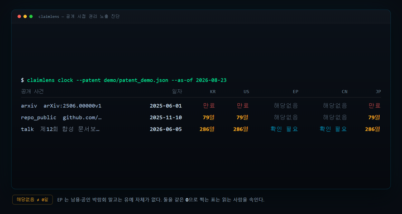This screenshot has height=214, width=402.
Task: Click 확인 필요 in talk row CN column
Action: [x=333, y=129]
